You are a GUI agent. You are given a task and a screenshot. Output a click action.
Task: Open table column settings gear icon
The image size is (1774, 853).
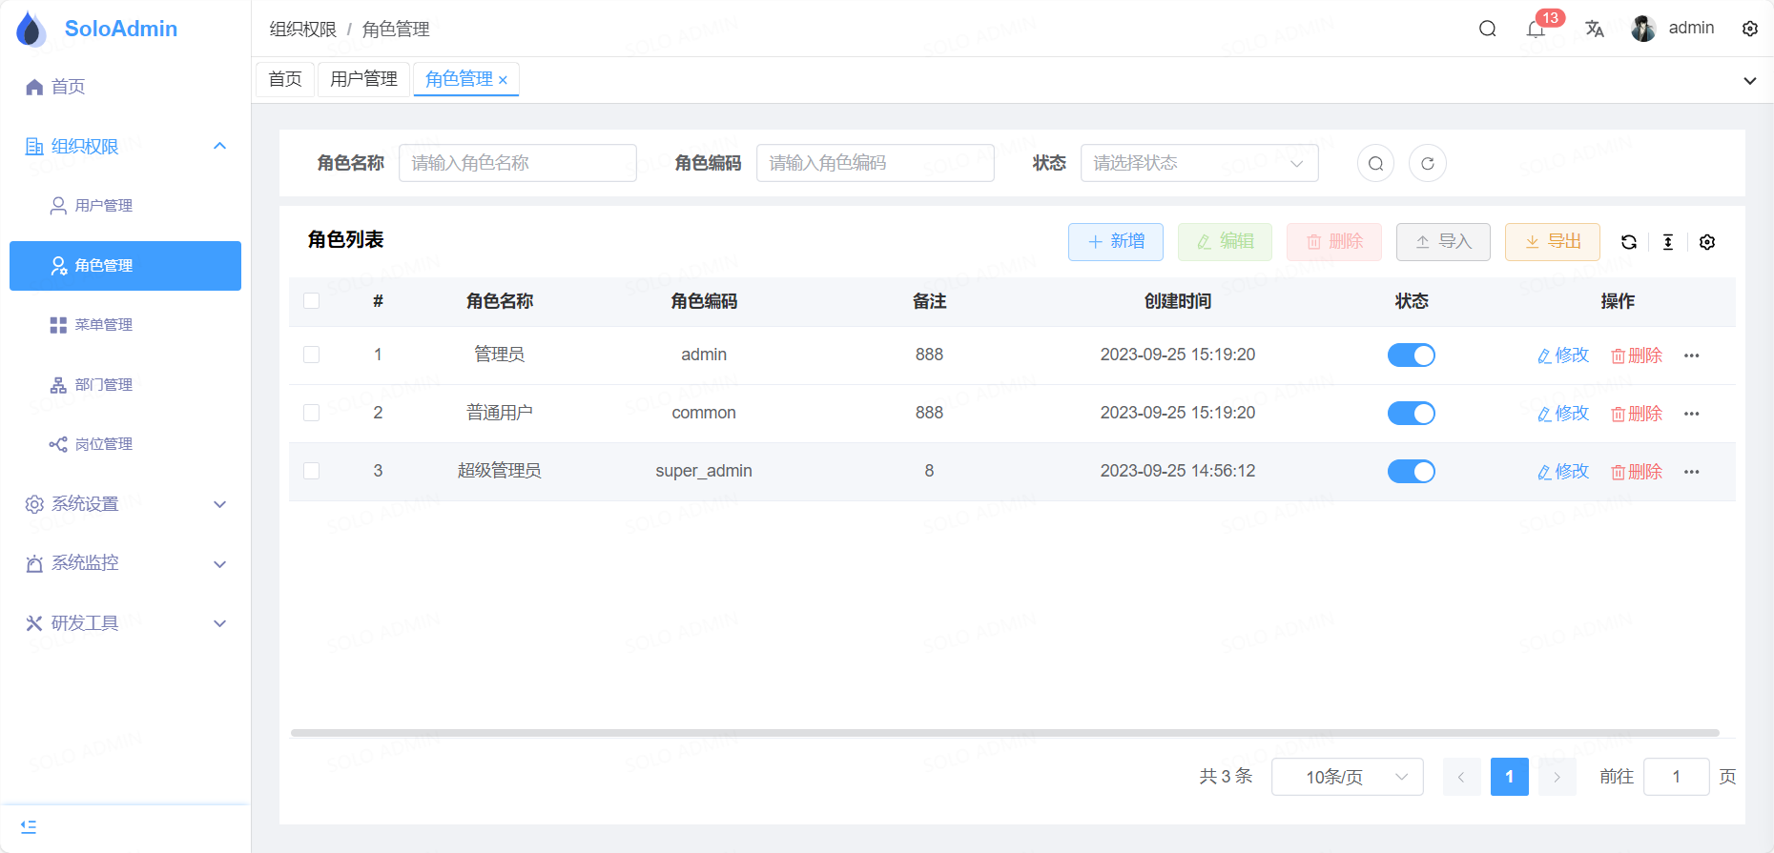[1707, 242]
